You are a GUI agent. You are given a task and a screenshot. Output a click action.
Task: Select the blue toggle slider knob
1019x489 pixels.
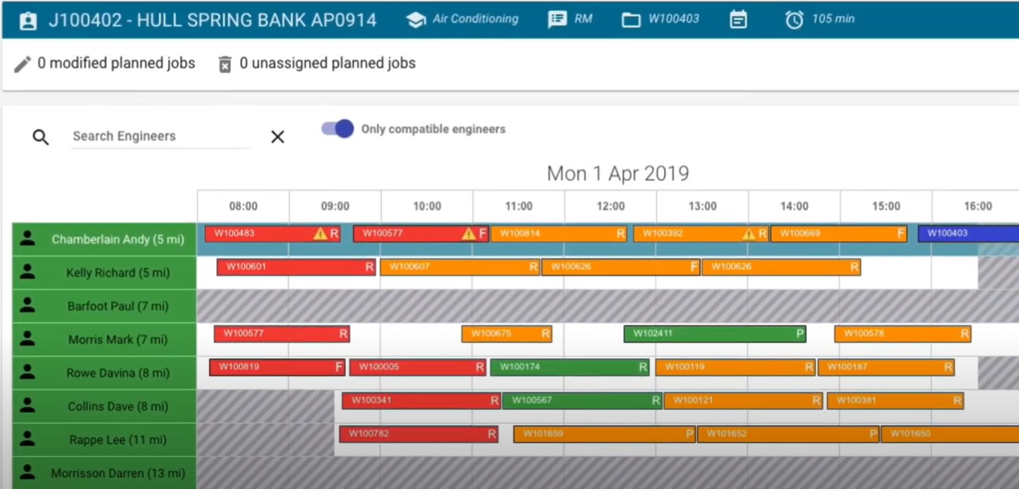coord(343,129)
